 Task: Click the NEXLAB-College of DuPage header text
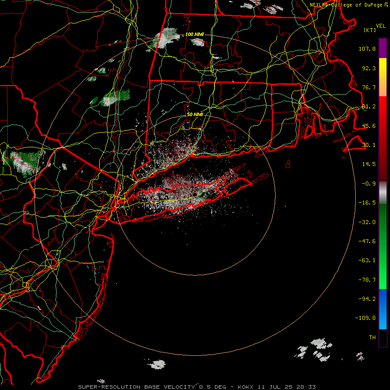347,5
